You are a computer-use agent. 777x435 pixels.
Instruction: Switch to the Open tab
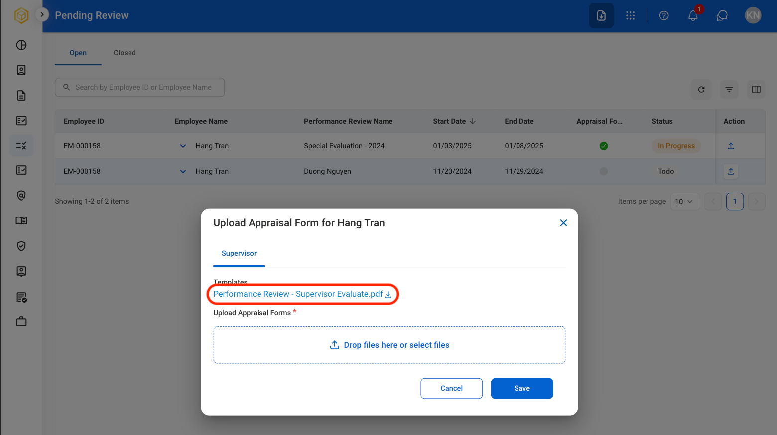78,53
